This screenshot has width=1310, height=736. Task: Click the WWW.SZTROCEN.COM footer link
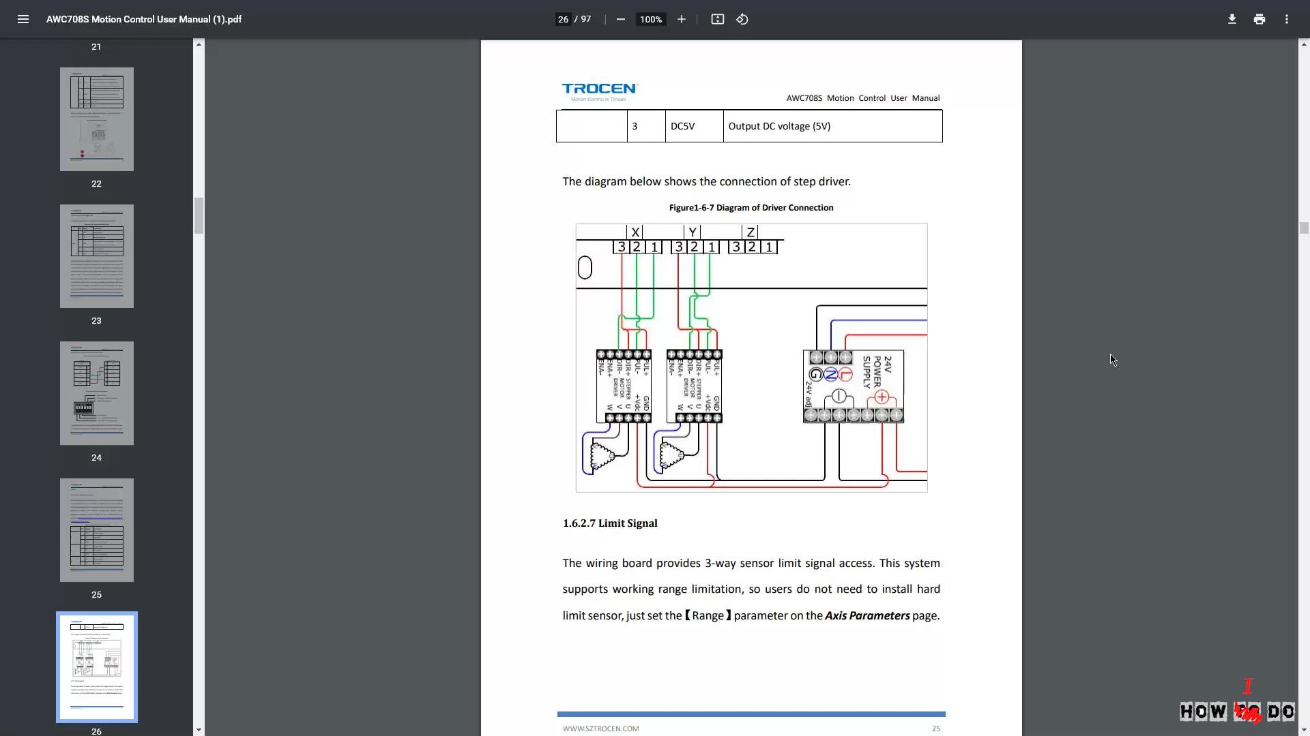tap(600, 729)
